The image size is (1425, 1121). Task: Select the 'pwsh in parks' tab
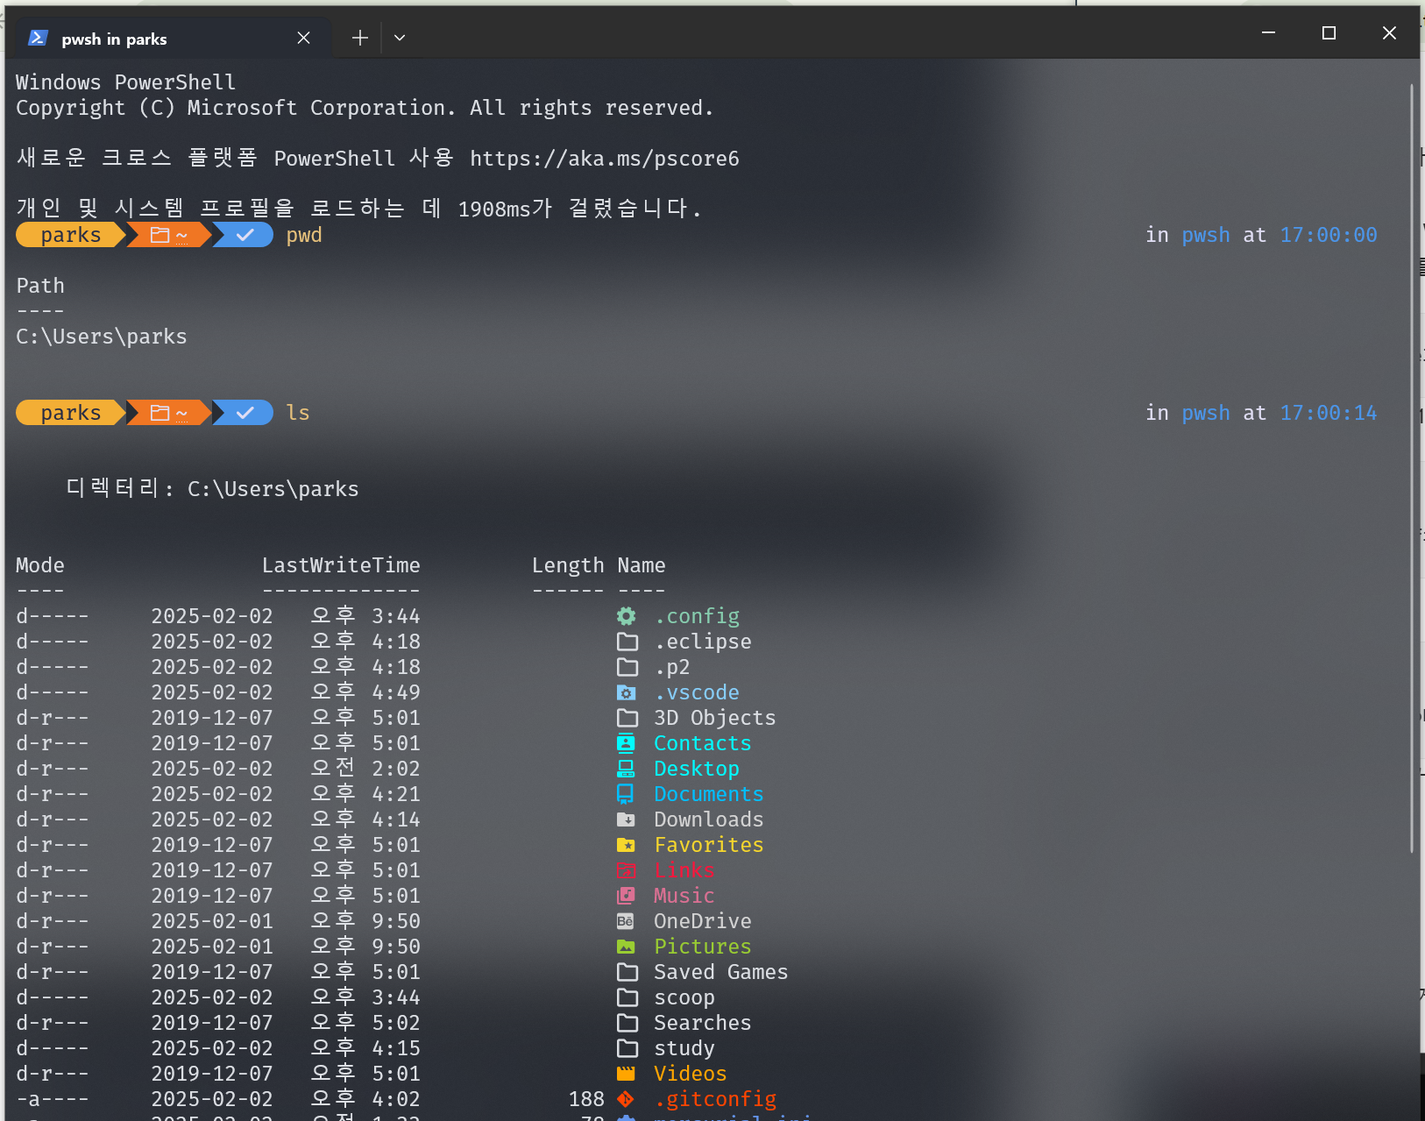[174, 38]
